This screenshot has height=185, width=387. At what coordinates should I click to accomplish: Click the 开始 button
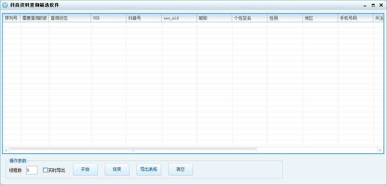click(85, 169)
